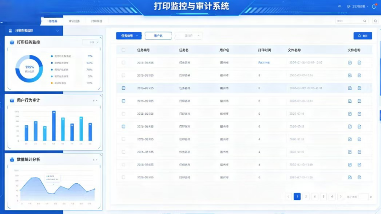
Task: Click the orange legend dot in donut legend
Action: (x=52, y=83)
